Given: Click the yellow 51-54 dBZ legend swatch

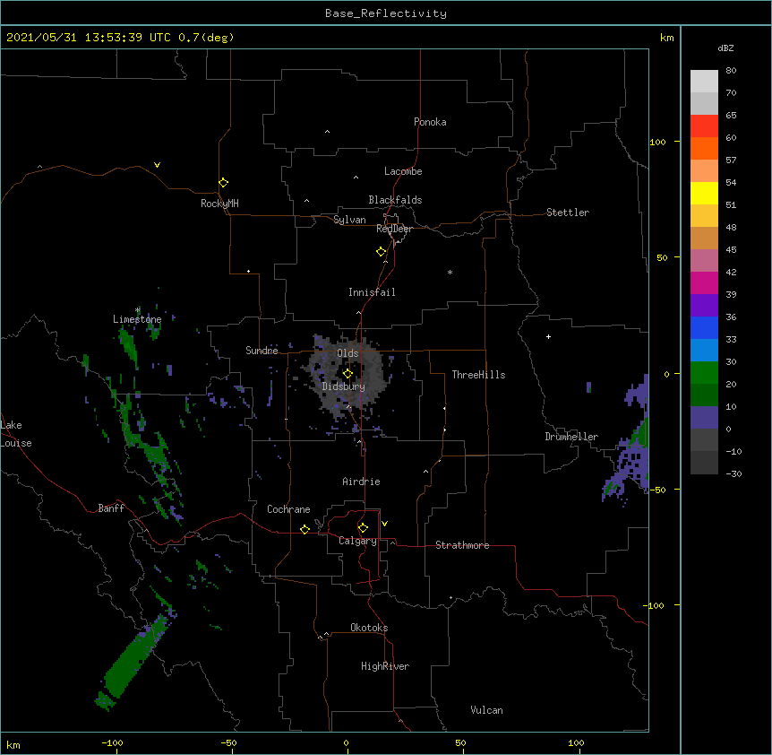Looking at the screenshot, I should pyautogui.click(x=704, y=193).
